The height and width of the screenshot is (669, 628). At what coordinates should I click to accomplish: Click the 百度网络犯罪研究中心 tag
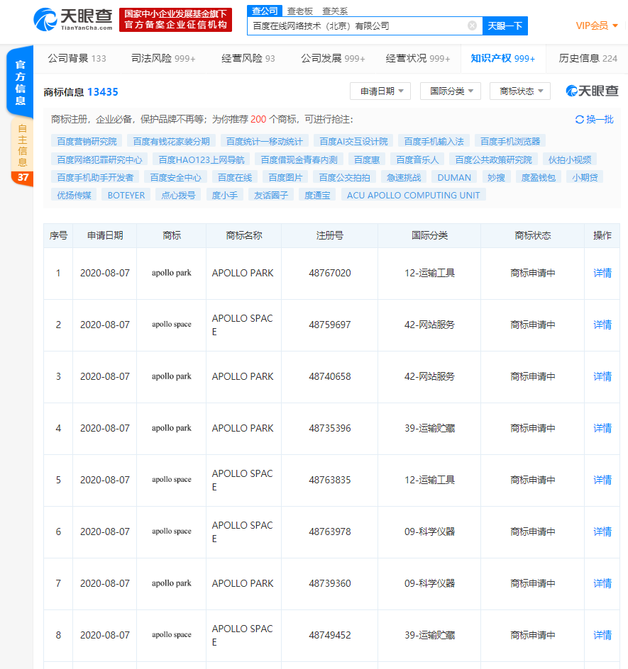pyautogui.click(x=99, y=159)
